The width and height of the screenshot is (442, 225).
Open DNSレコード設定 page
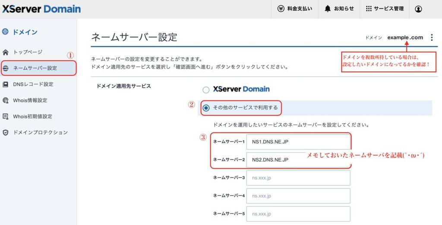tap(33, 84)
